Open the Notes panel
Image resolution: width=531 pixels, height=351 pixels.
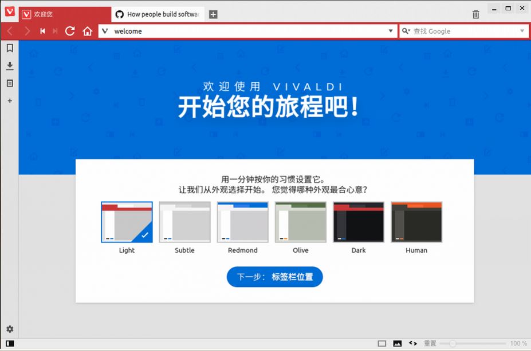click(10, 83)
